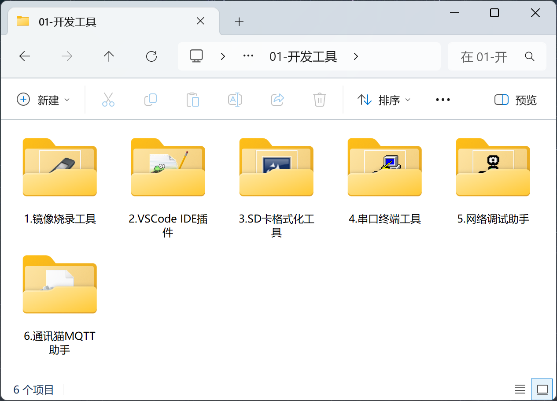Image resolution: width=557 pixels, height=401 pixels.
Task: Click the Copy icon in toolbar
Action: coord(151,100)
